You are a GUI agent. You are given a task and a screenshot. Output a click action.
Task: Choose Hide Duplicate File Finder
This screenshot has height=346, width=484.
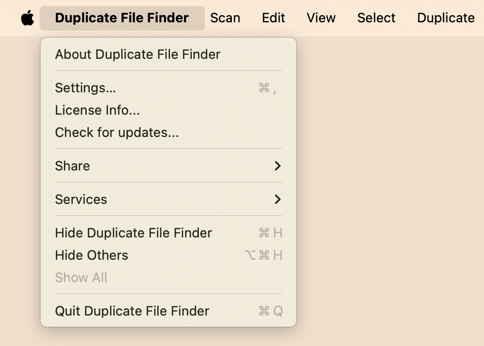click(x=133, y=233)
